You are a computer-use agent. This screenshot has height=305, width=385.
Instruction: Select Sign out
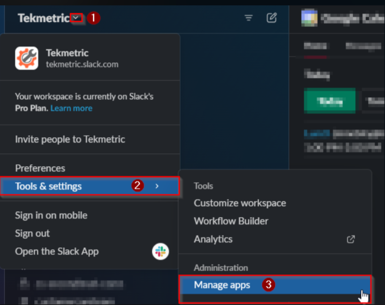point(90,233)
